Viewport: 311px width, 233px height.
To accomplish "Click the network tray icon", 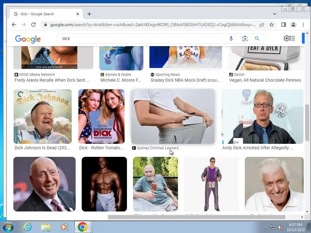I will pos(273,228).
